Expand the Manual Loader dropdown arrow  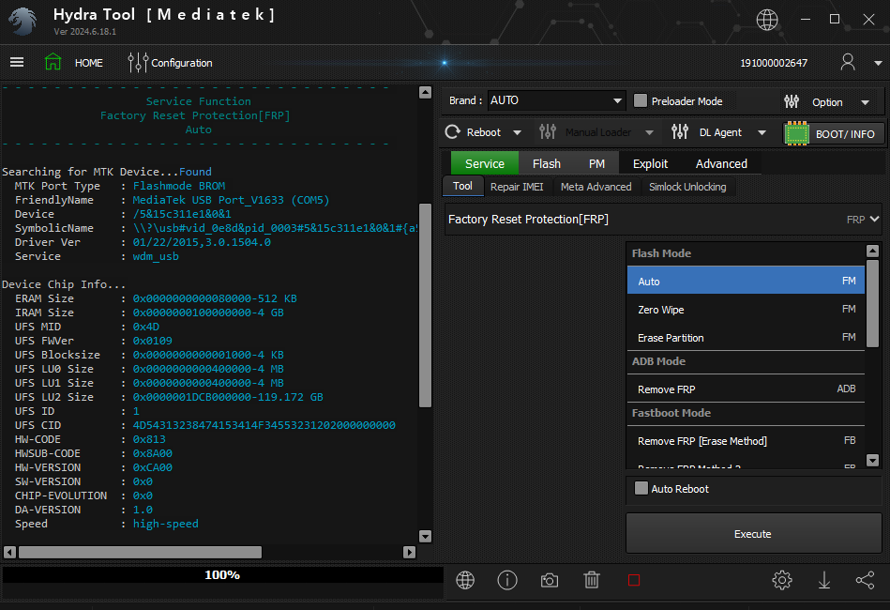pyautogui.click(x=649, y=132)
